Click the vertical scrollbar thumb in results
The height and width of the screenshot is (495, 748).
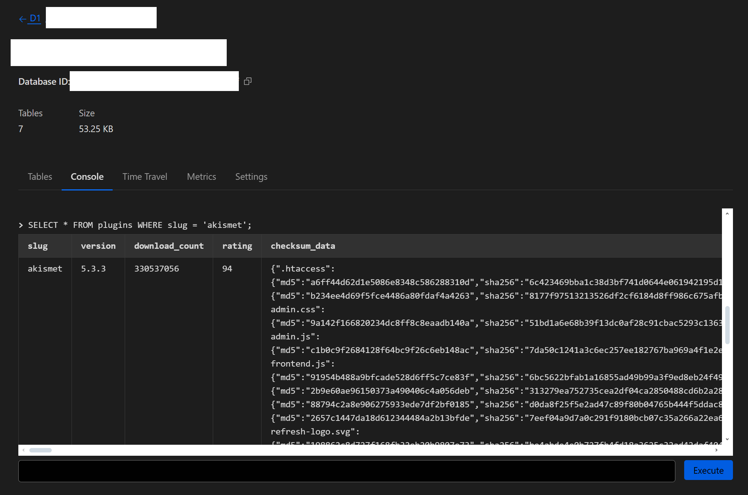(x=727, y=325)
